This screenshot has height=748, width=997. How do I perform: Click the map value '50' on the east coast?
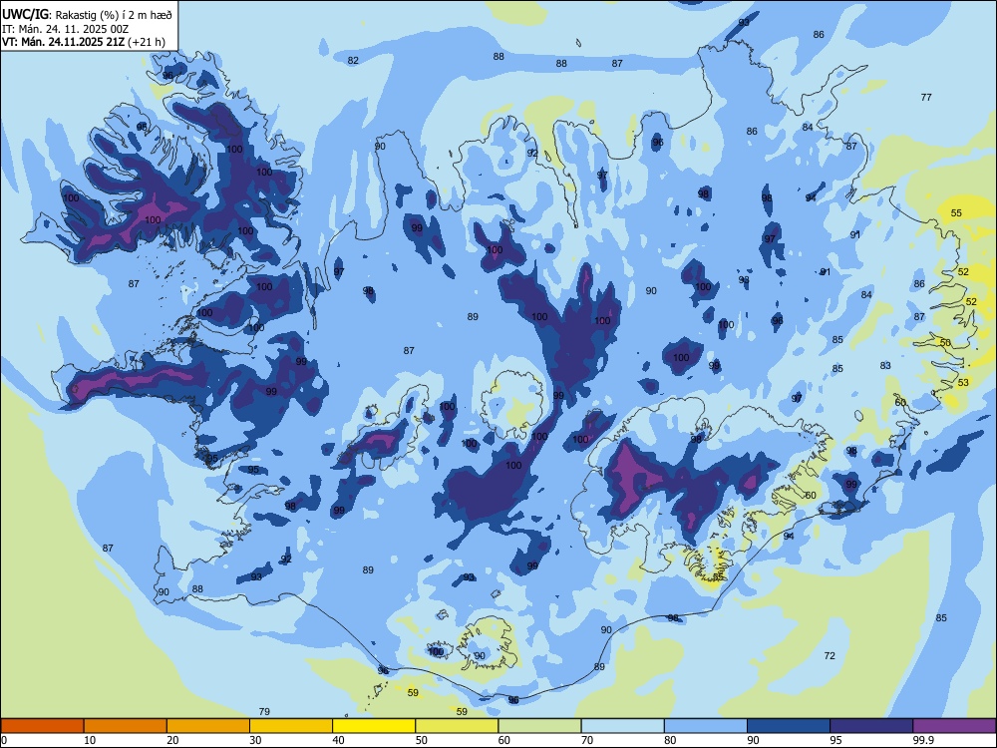pos(945,343)
